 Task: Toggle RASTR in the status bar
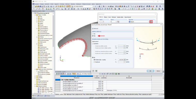click(96, 98)
